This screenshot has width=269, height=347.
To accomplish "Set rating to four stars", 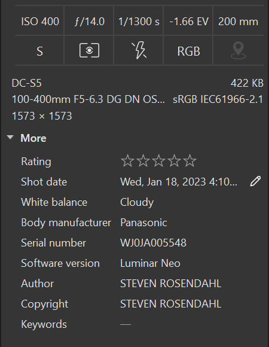I will (174, 161).
